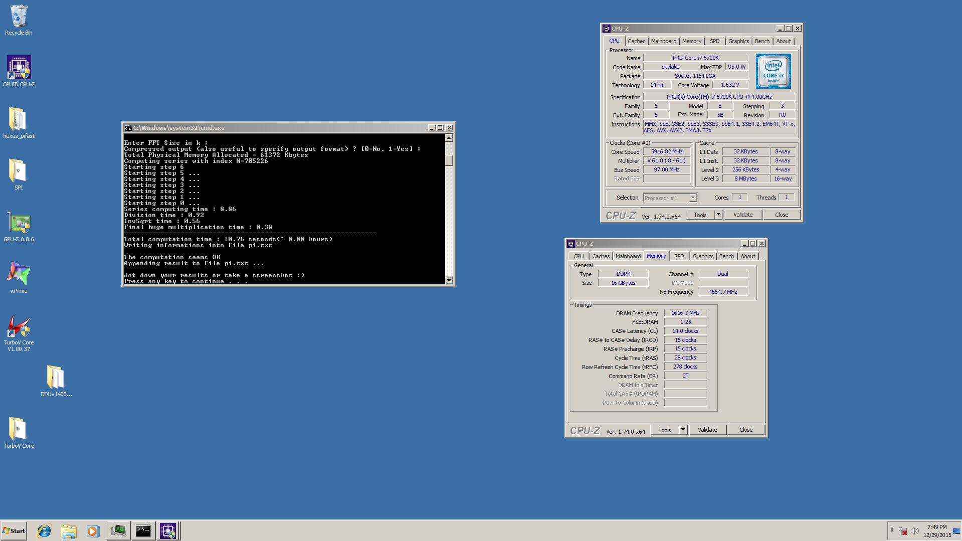
Task: Select Caches tab in upper CPU-Z window
Action: pos(636,41)
